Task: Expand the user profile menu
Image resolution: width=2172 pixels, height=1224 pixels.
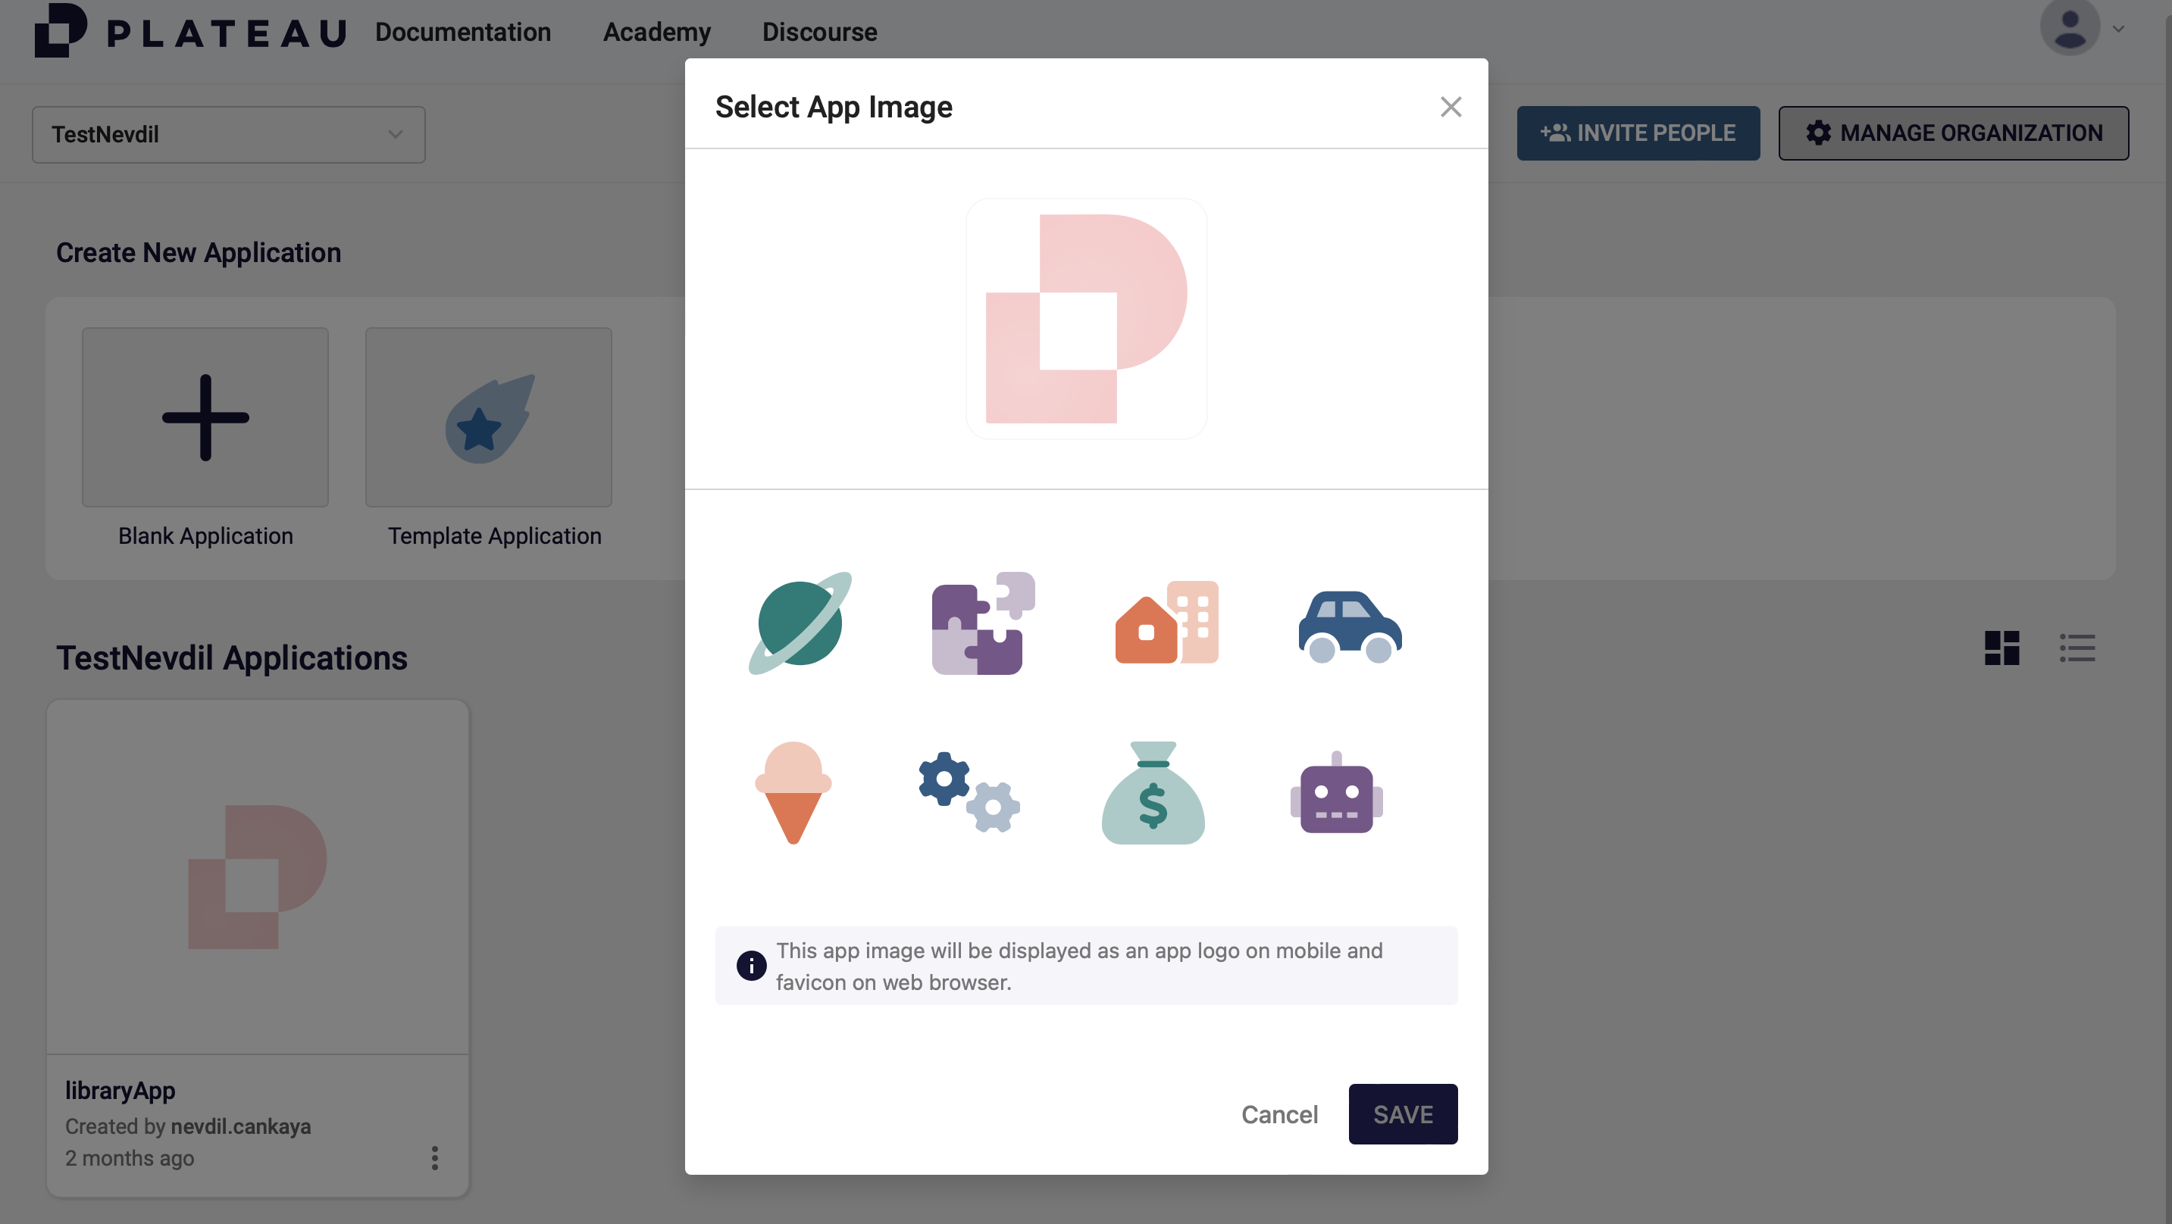Action: 2081,29
